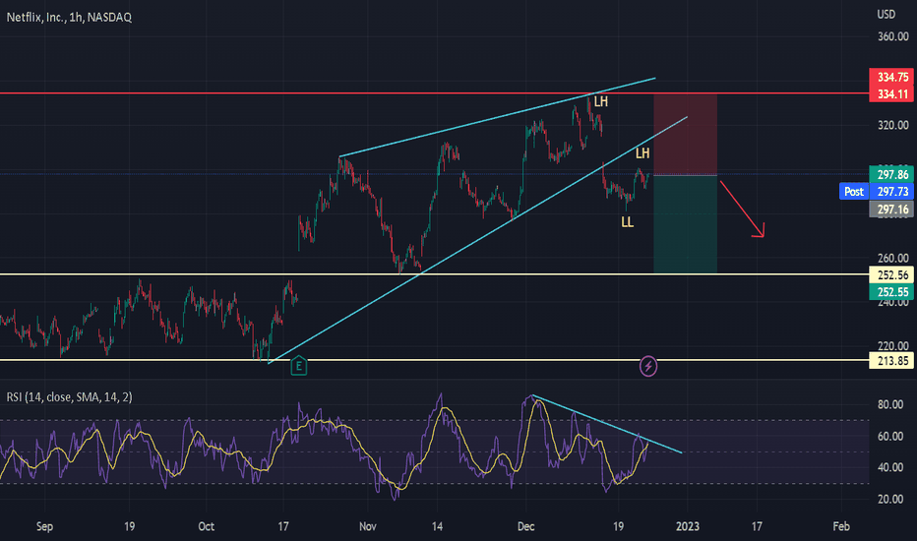Click the Feb label on time axis
This screenshot has width=917, height=541.
pyautogui.click(x=841, y=526)
